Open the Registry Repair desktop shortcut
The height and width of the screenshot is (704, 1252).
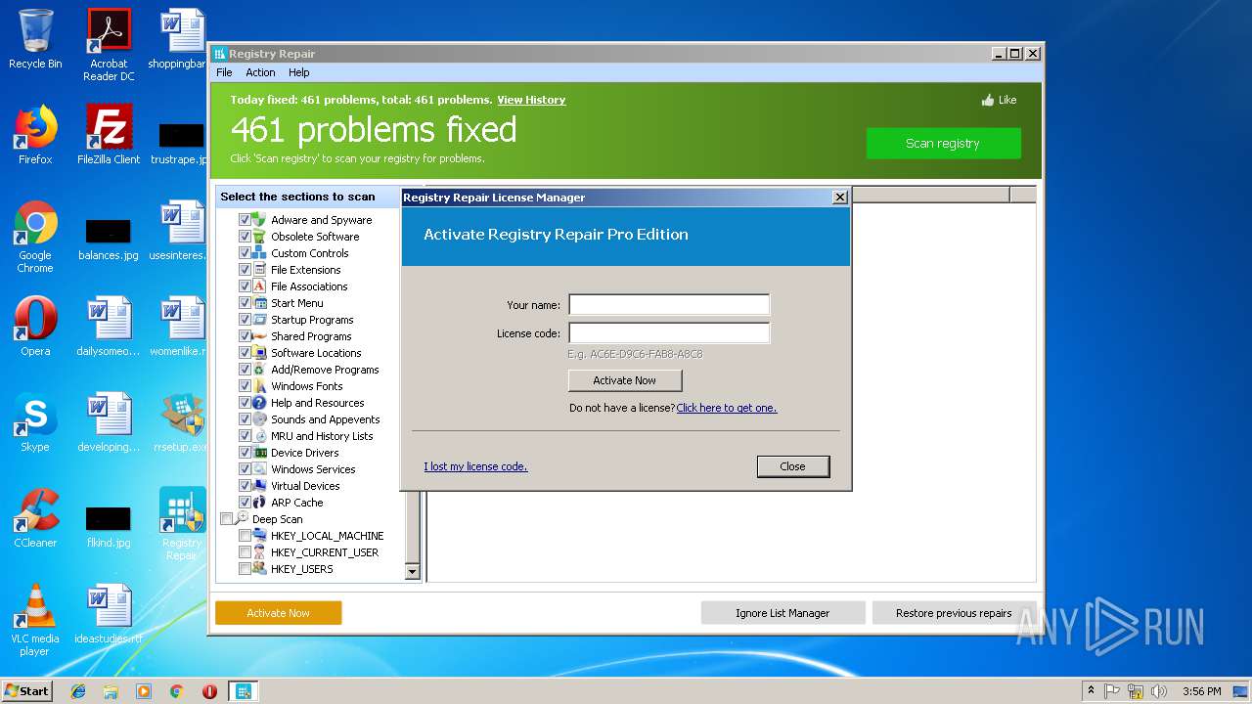point(182,523)
